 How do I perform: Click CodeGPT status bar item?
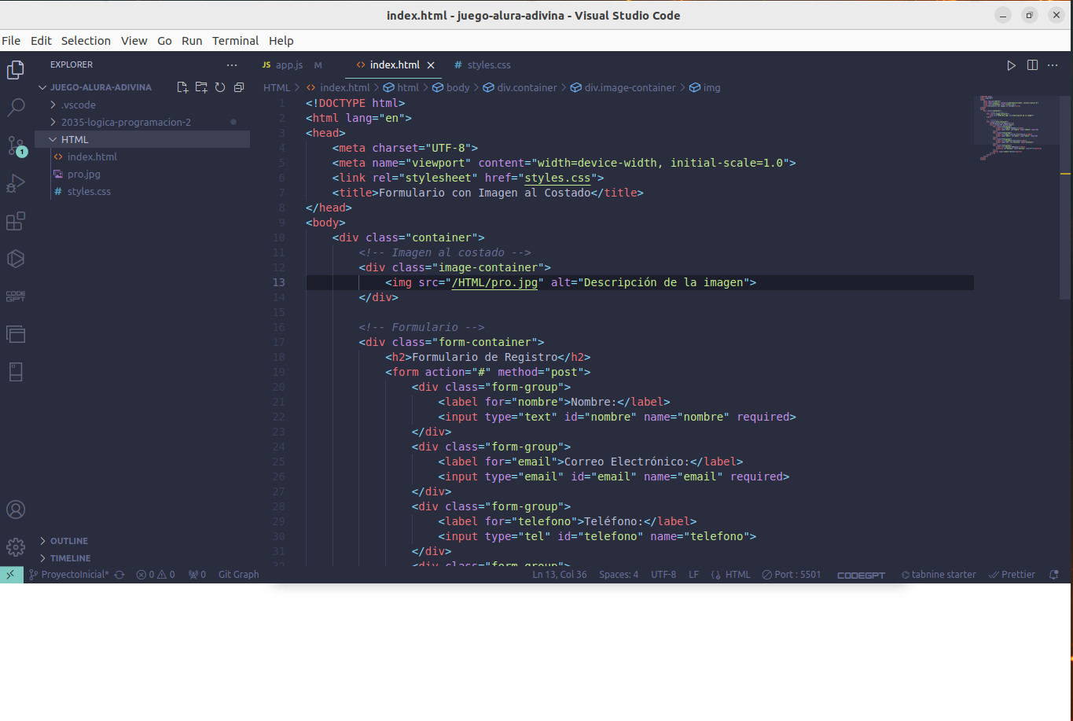pos(861,575)
